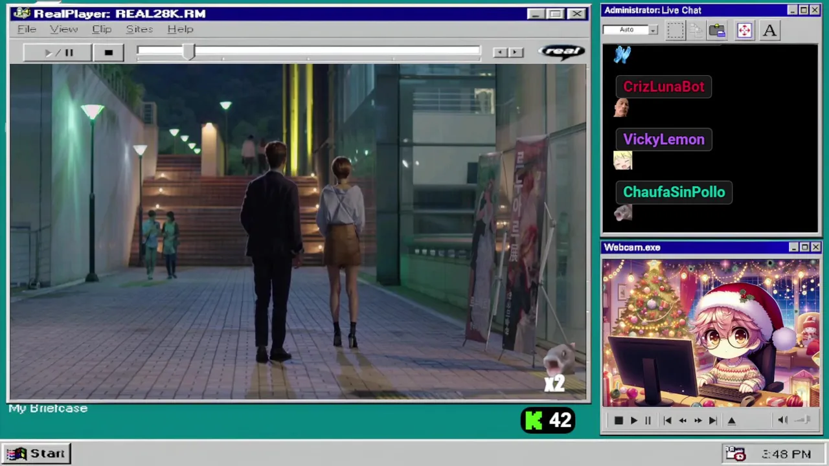Click the VickyLemon username
Image resolution: width=829 pixels, height=466 pixels.
[x=664, y=139]
